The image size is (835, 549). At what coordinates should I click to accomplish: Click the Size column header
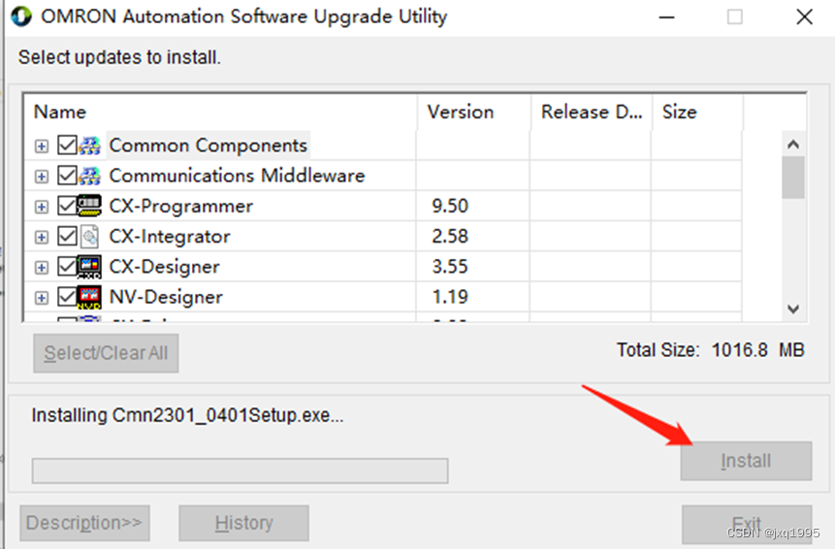tap(697, 112)
